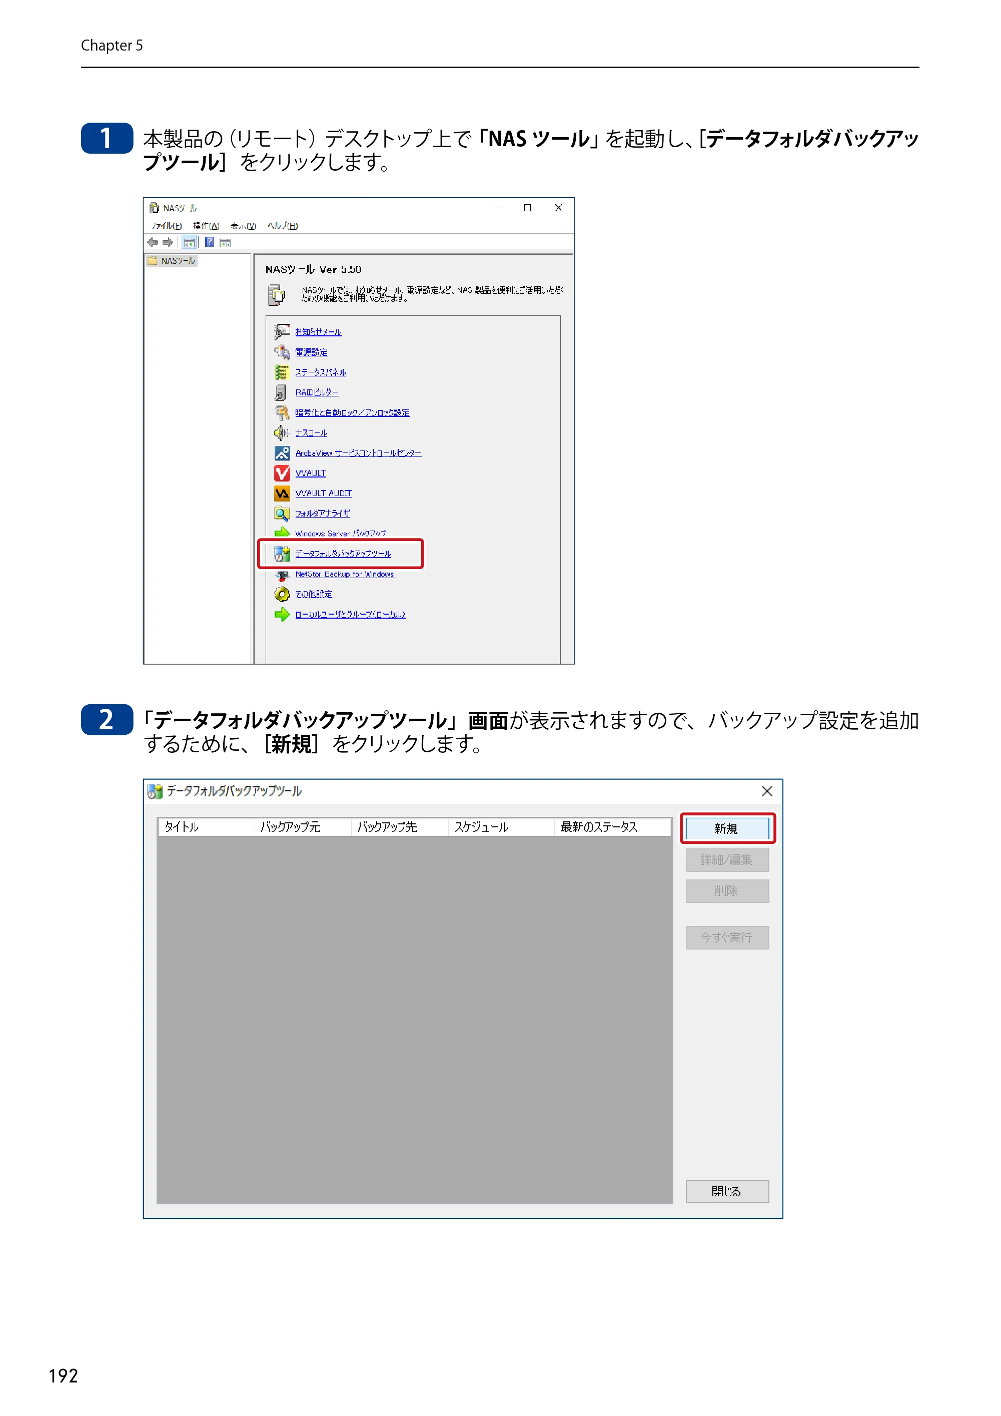This screenshot has width=1001, height=1416.
Task: Click the ステータスパネル icon
Action: [282, 372]
